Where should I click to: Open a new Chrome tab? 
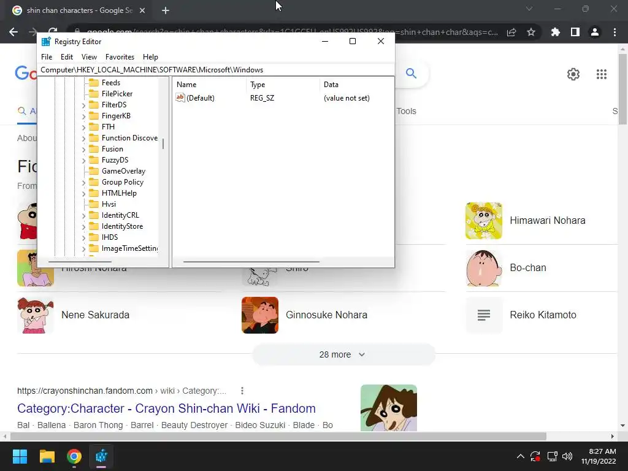(x=166, y=10)
